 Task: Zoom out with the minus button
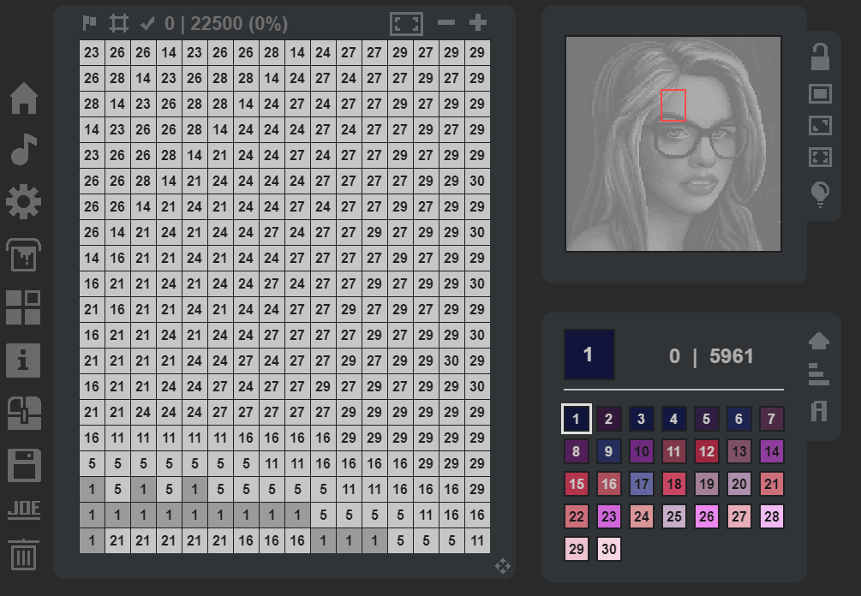(446, 22)
